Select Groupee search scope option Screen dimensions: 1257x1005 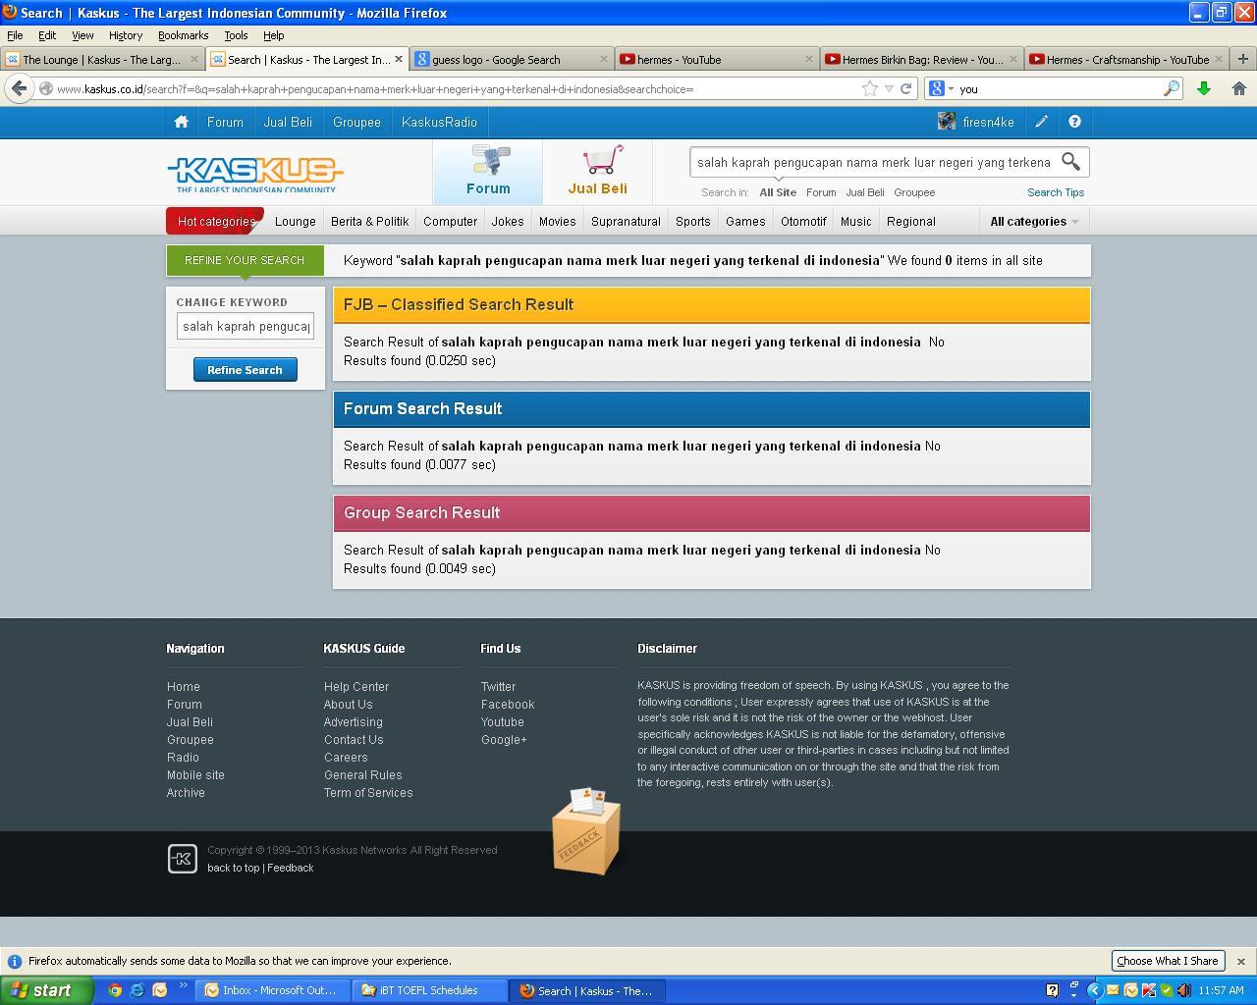pyautogui.click(x=914, y=192)
